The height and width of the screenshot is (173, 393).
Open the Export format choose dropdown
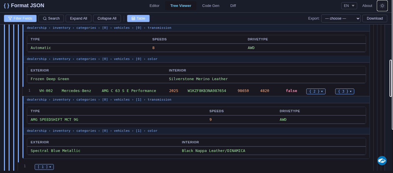coord(341,18)
